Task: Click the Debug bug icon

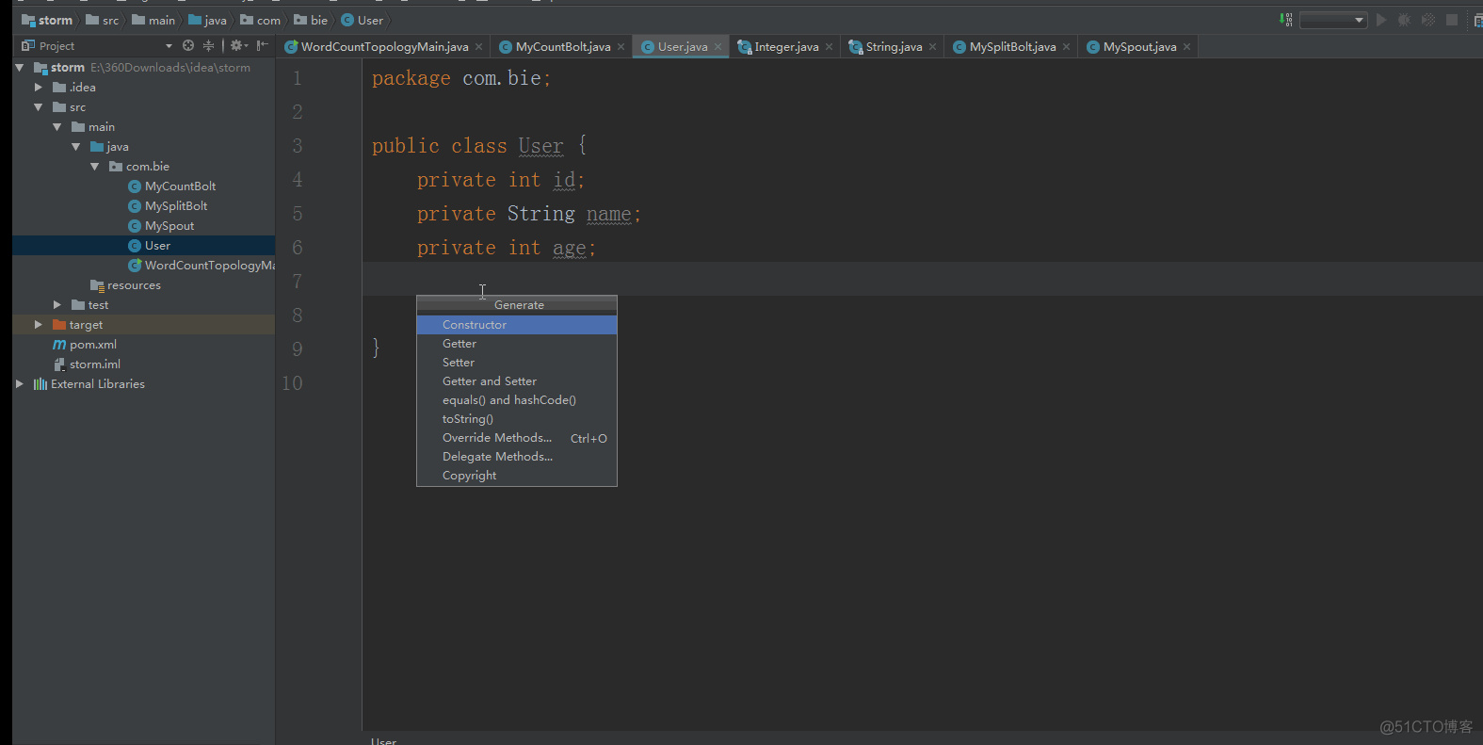Action: [1404, 20]
